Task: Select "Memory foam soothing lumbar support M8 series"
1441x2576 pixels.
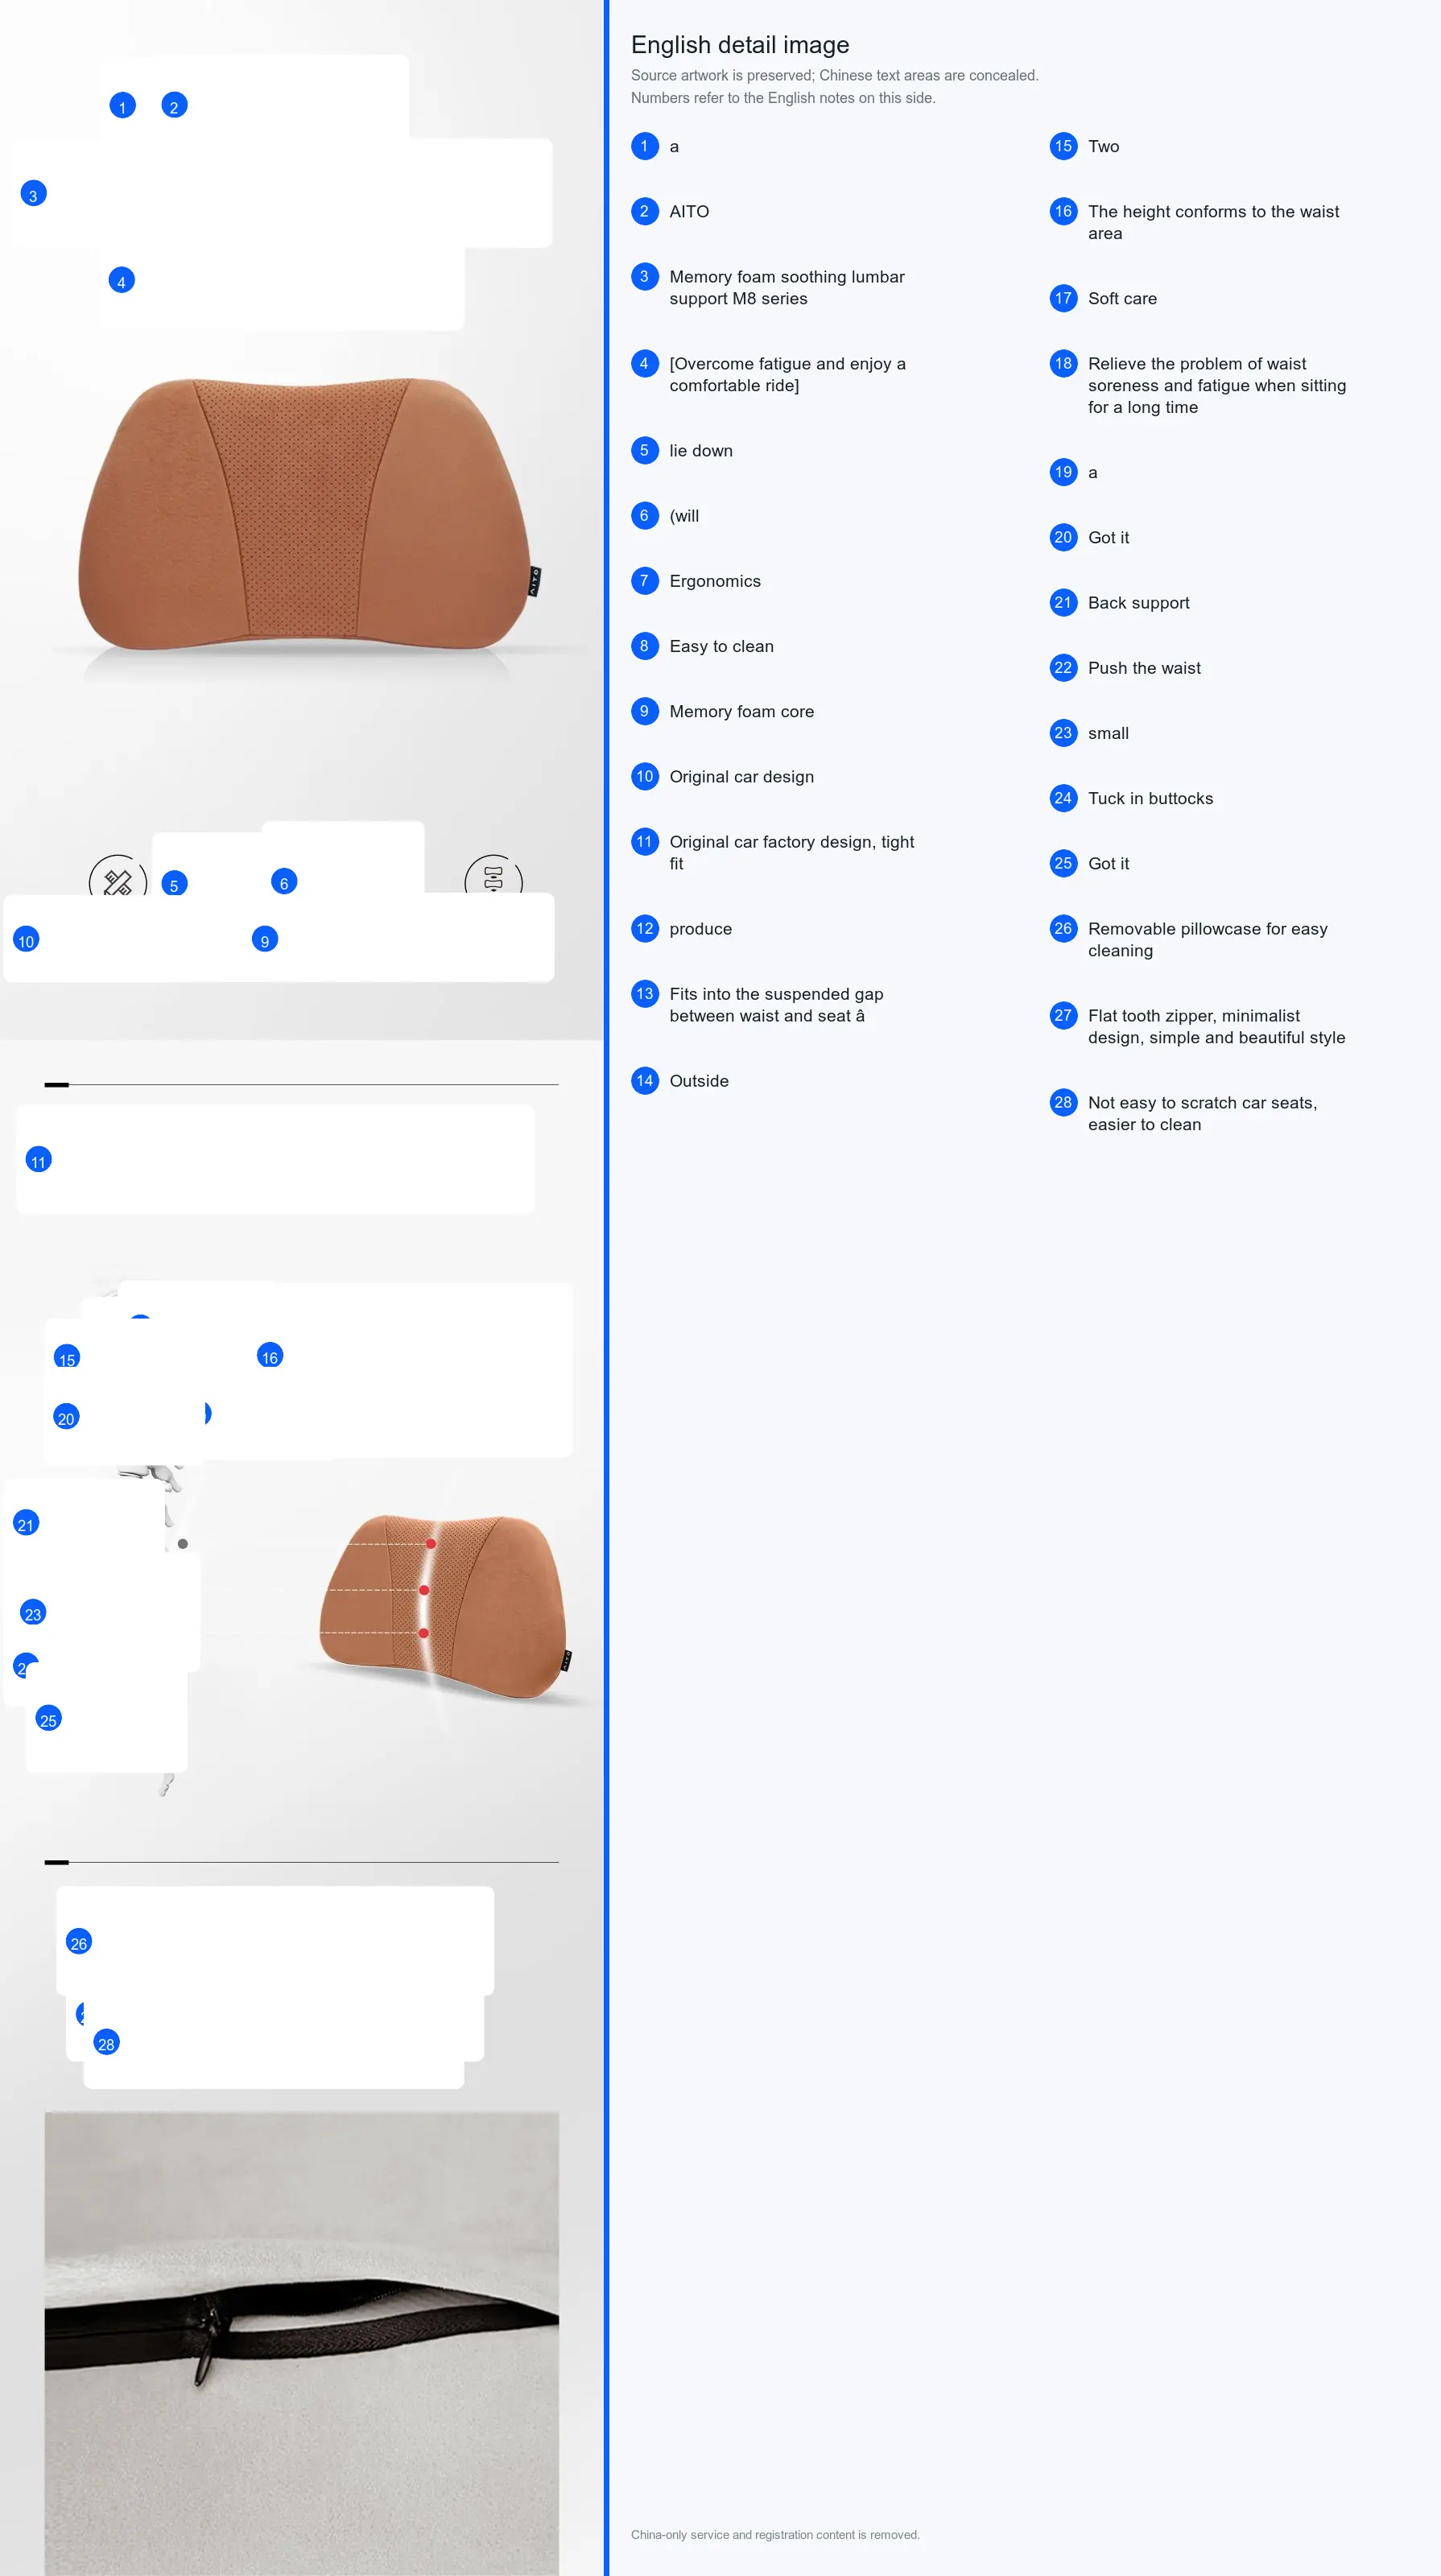Action: point(787,287)
